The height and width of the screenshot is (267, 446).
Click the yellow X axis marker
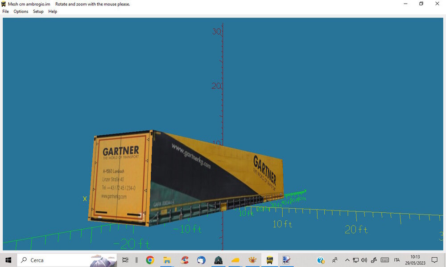85,199
